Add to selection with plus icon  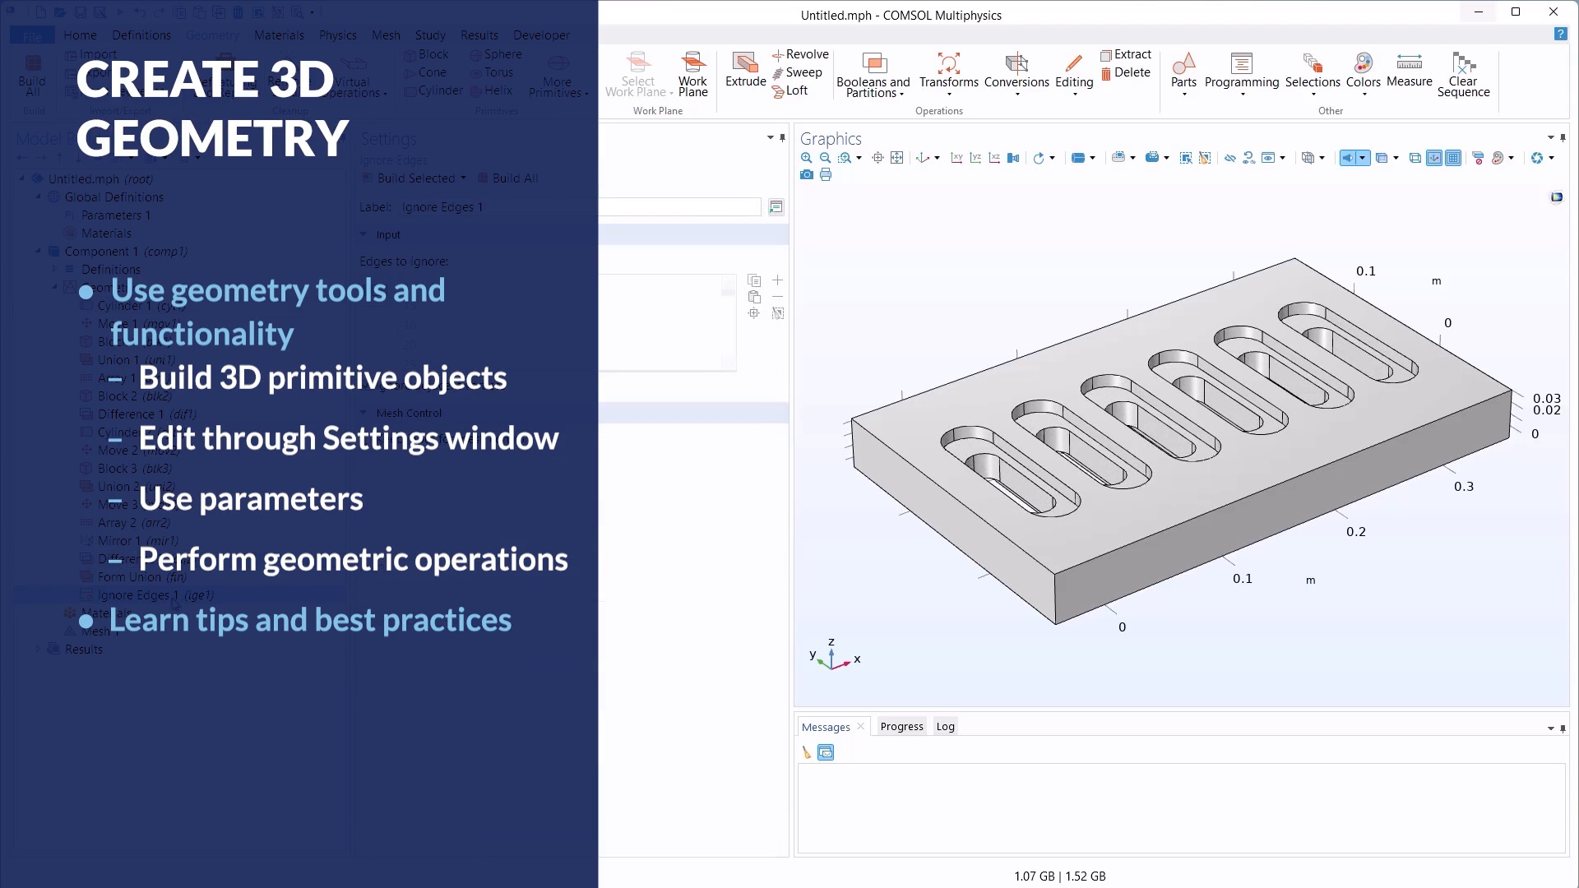[x=777, y=280]
